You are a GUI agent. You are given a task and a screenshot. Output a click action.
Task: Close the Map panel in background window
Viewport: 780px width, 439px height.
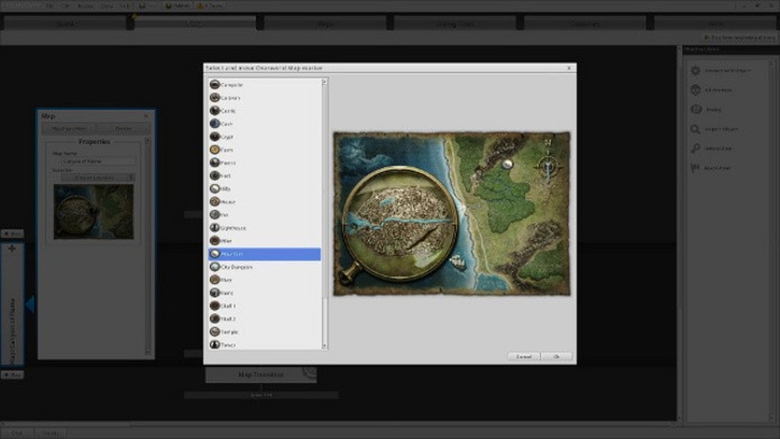point(146,116)
